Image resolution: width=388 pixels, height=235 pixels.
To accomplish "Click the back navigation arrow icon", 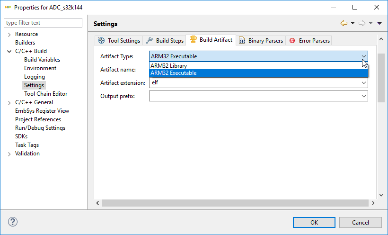I will [x=344, y=23].
